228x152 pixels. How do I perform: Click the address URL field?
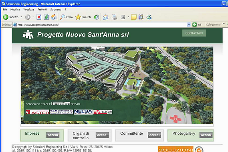point(100,24)
